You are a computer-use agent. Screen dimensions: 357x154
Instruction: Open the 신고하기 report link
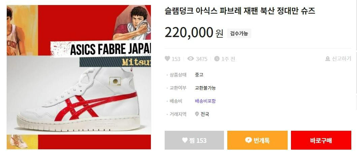[x=338, y=59]
